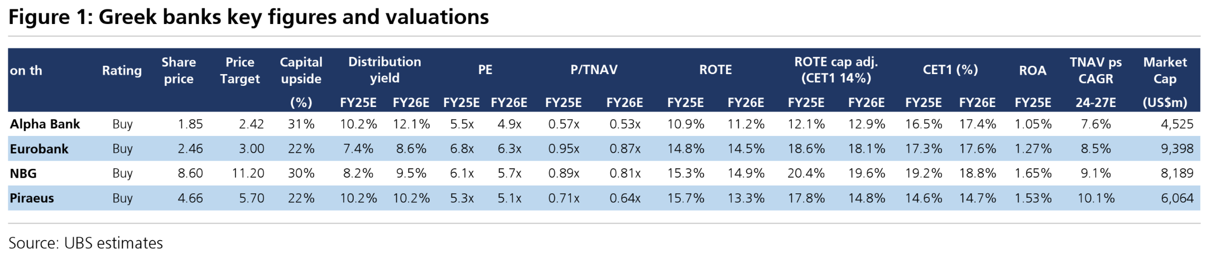Select Alpha Bank's market cap value 4,525

click(x=1177, y=124)
